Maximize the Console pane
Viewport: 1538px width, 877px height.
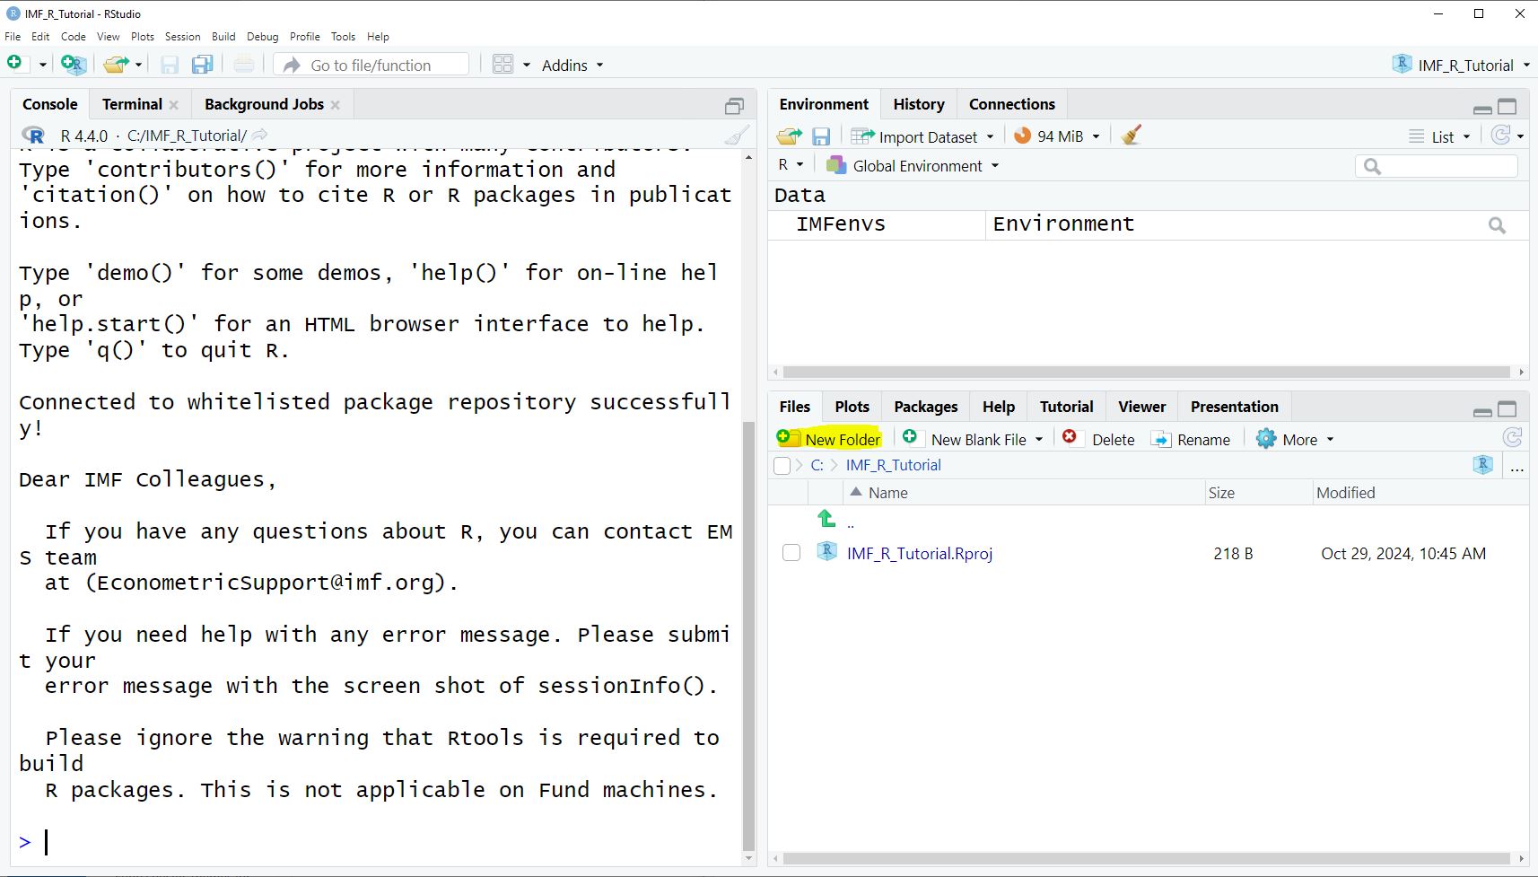coord(734,106)
